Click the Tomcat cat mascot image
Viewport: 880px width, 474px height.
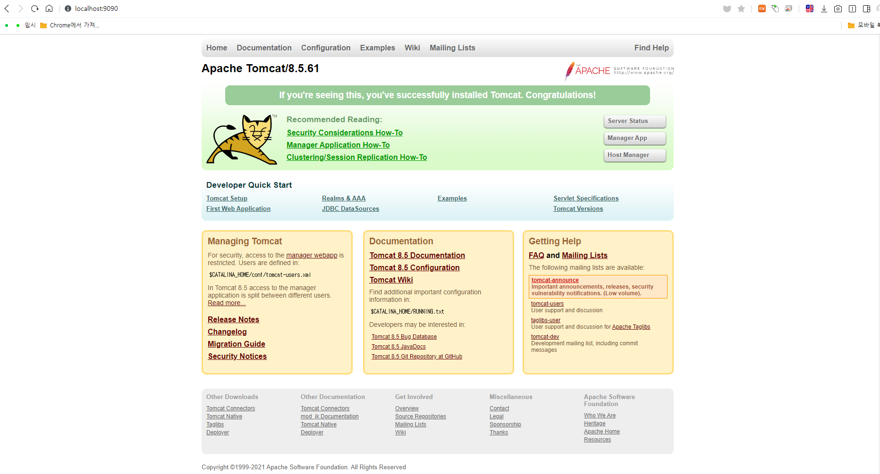tap(242, 139)
